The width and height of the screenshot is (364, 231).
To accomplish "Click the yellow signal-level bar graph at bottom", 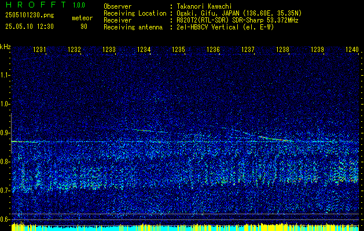I will click(185, 226).
